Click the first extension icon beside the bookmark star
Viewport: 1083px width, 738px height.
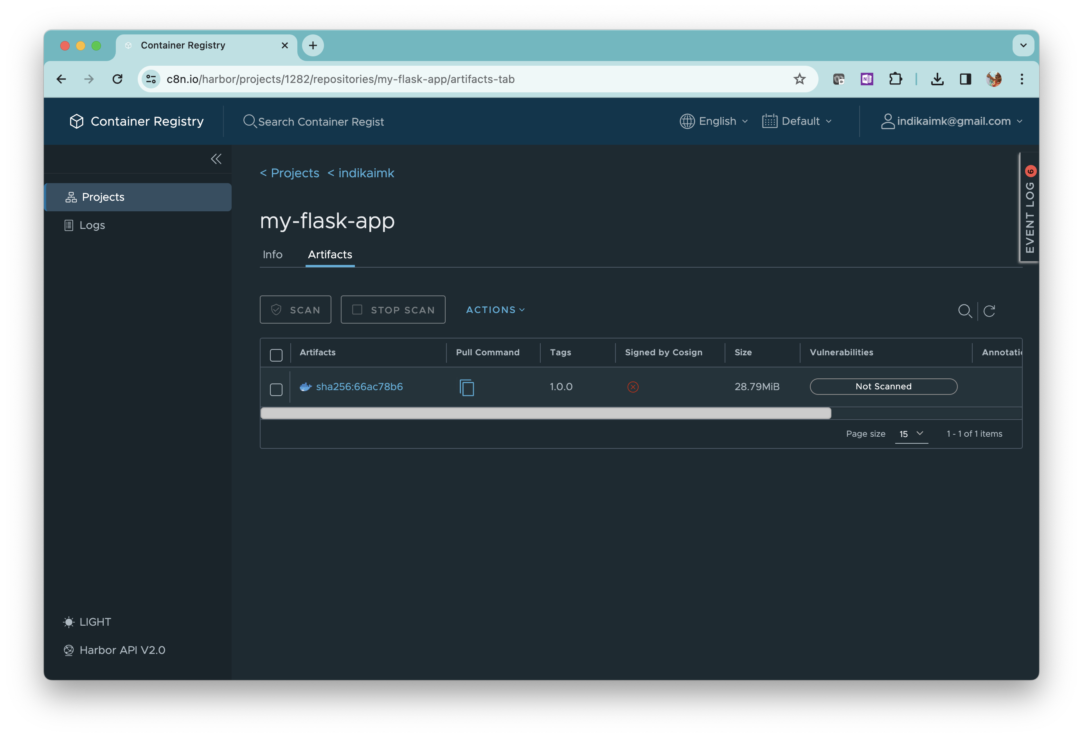coord(839,79)
